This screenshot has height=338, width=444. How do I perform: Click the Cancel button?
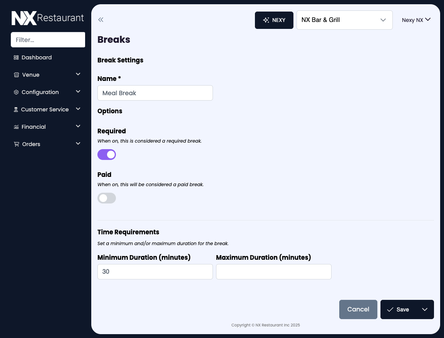pos(358,309)
